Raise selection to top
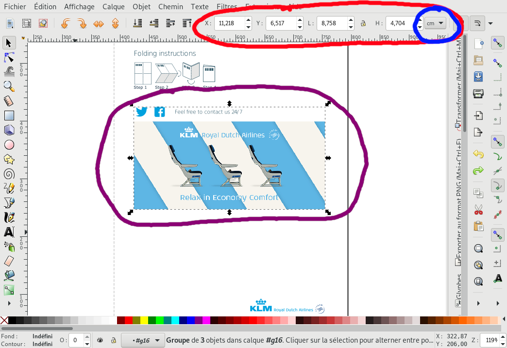The width and height of the screenshot is (507, 348). point(187,23)
